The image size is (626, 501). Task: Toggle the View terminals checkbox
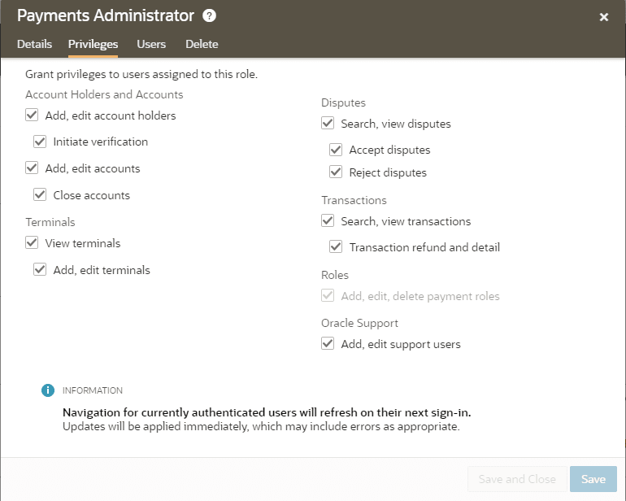tap(33, 243)
